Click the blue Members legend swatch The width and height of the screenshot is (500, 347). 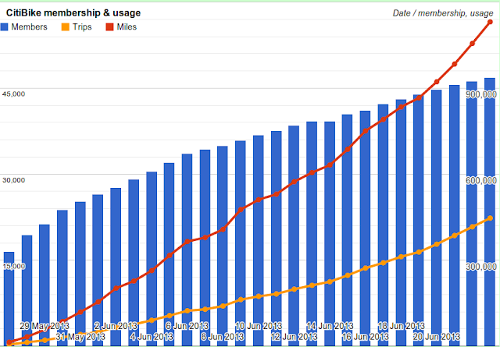4,27
